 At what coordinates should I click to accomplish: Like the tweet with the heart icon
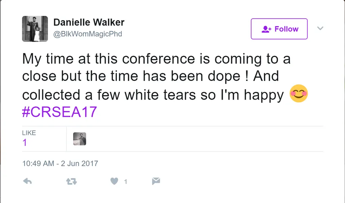tap(114, 181)
